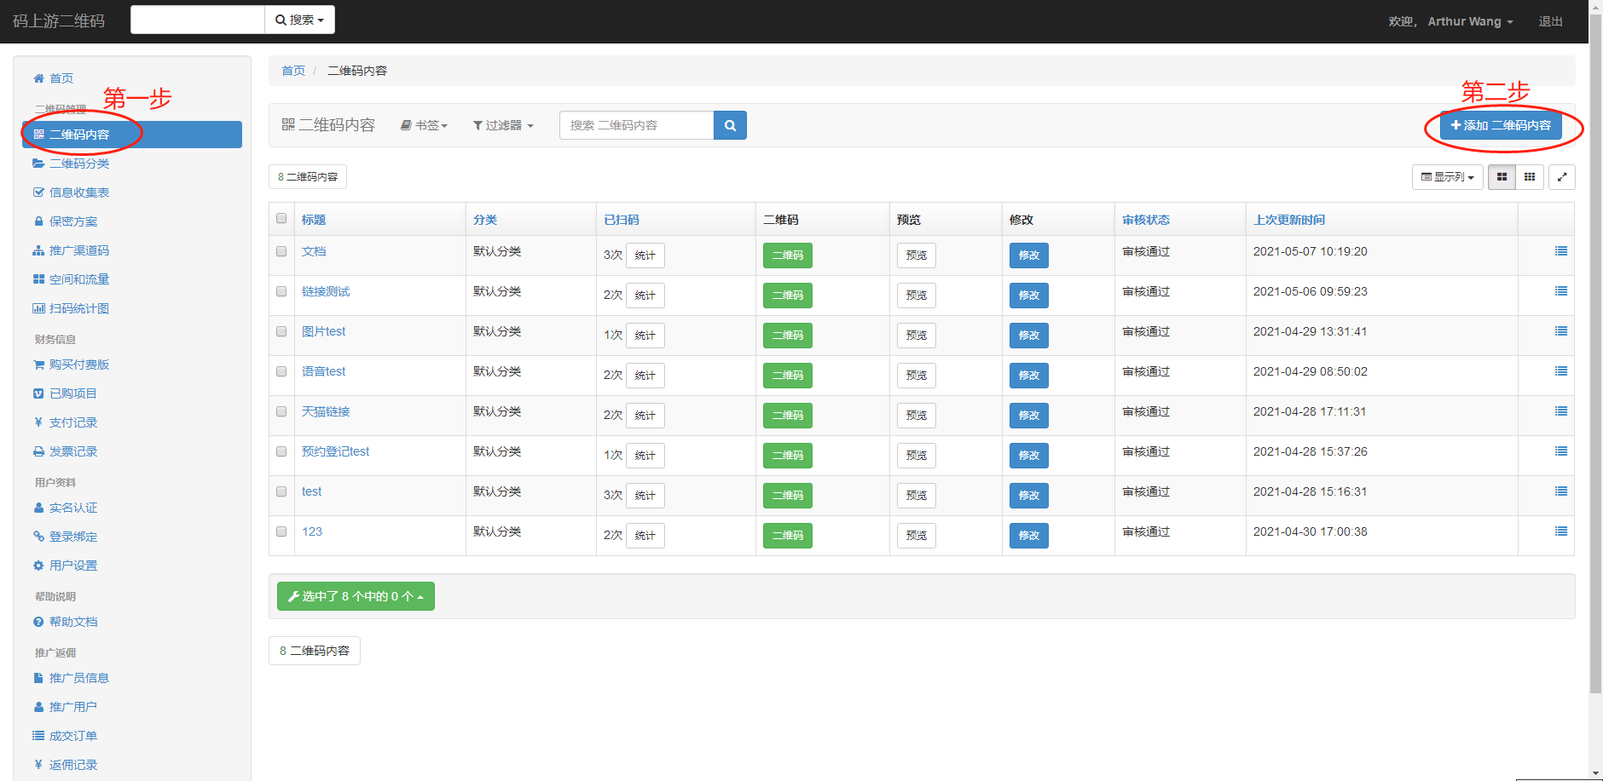Open 扫码统计图 in sidebar menu
This screenshot has width=1603, height=781.
78,308
